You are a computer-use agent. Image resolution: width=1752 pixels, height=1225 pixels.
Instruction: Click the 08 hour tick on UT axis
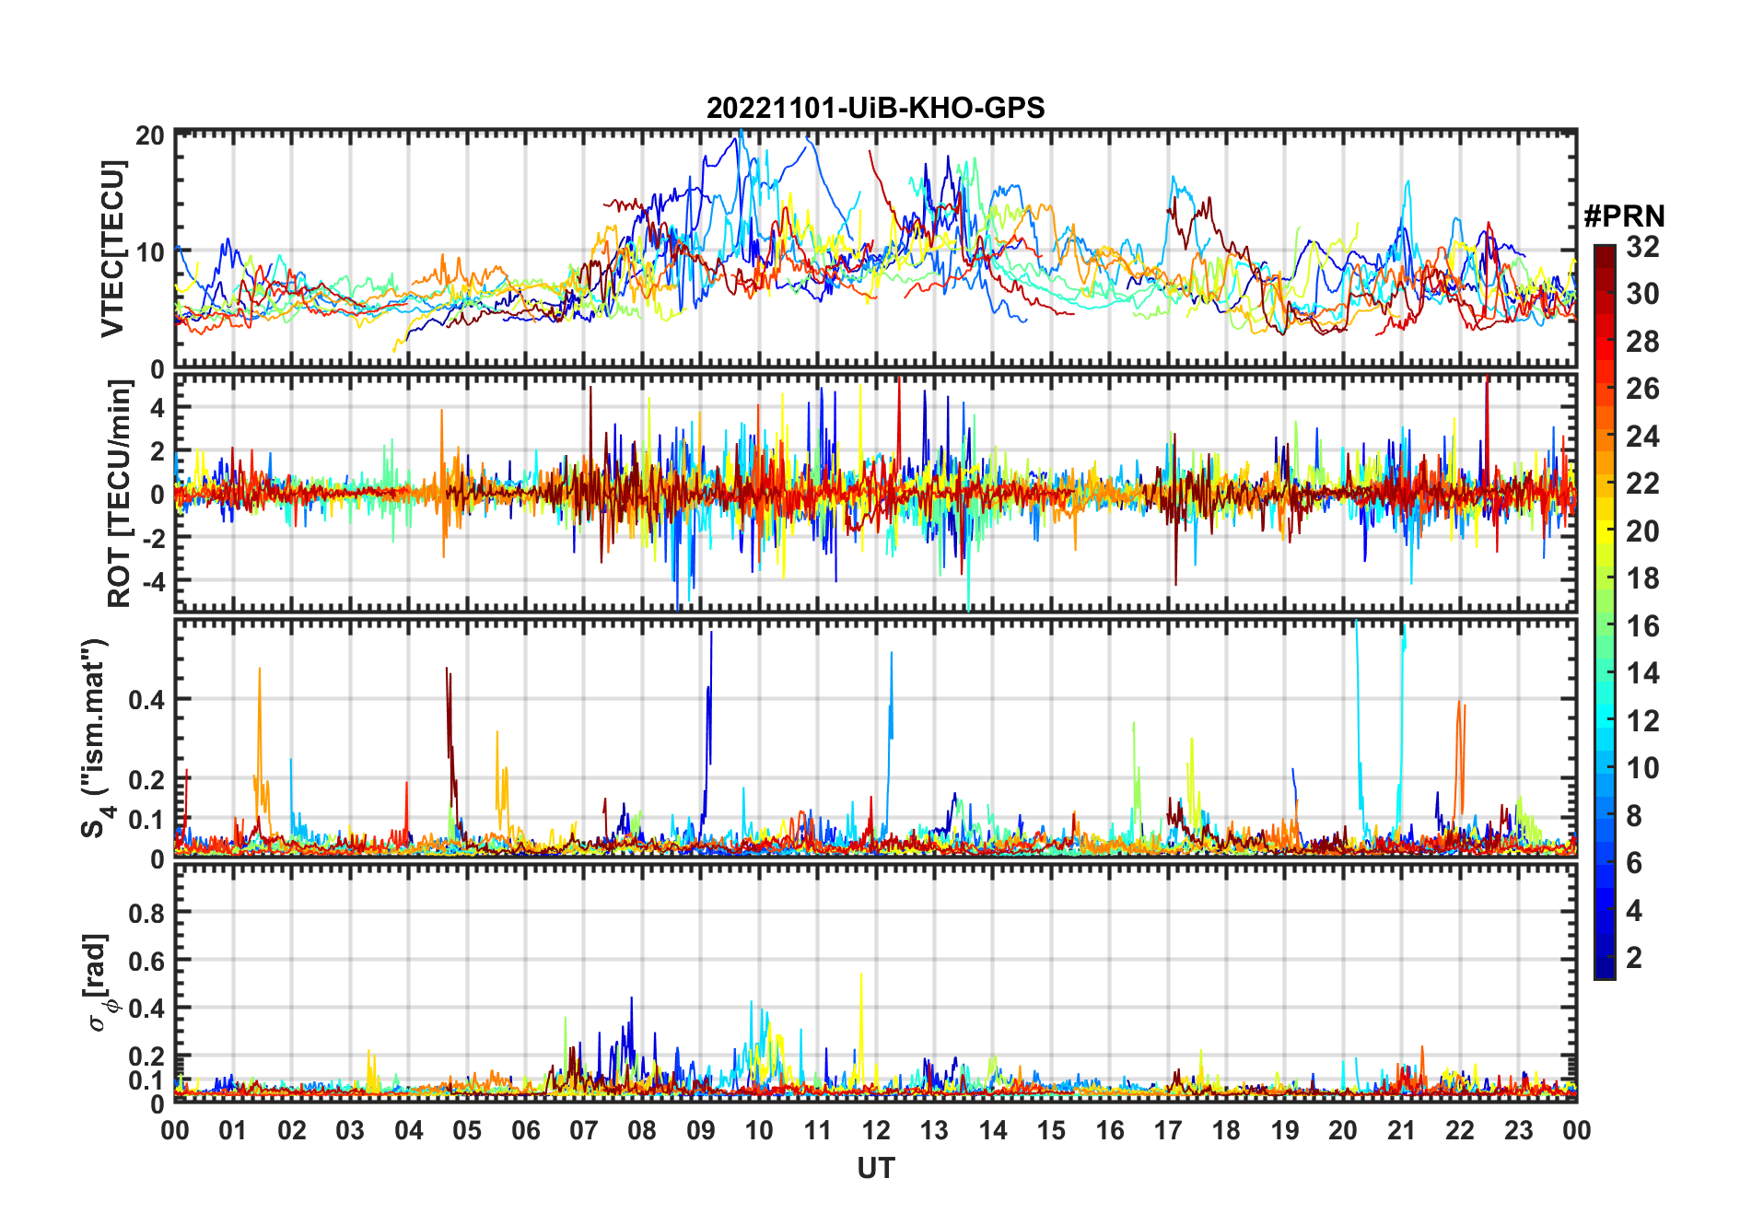coord(642,1131)
